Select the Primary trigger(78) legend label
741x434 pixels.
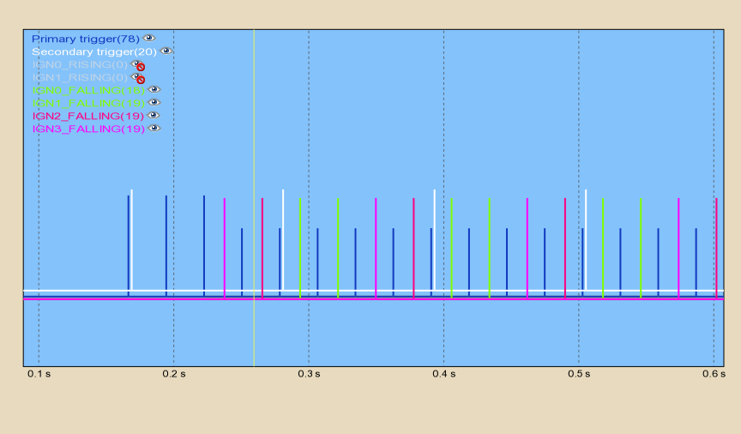pos(85,39)
